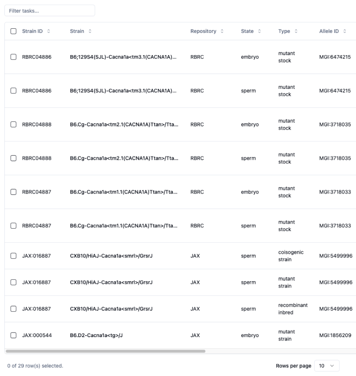The image size is (356, 376).
Task: Click RBRC04887 sperm row Strain ID cell
Action: click(37, 226)
